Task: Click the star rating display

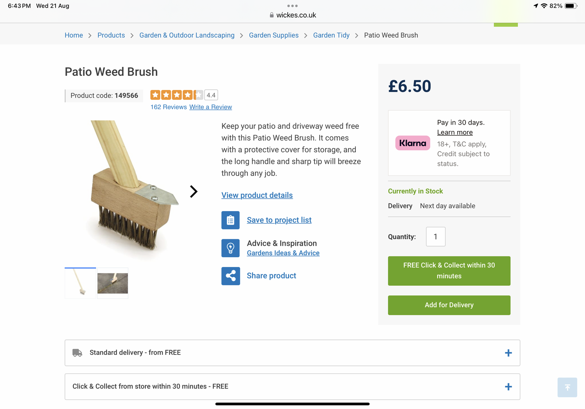Action: (x=177, y=95)
